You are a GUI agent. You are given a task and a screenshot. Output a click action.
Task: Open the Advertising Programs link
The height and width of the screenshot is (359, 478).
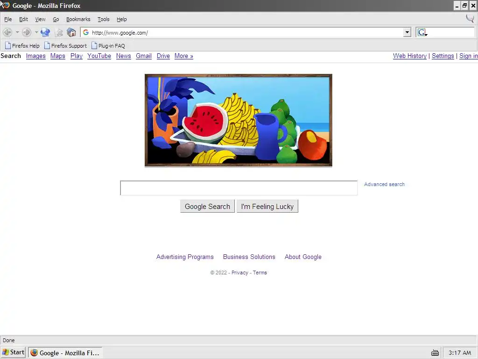pos(185,257)
